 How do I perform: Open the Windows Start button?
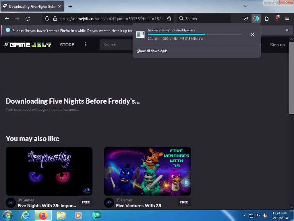tap(7, 215)
